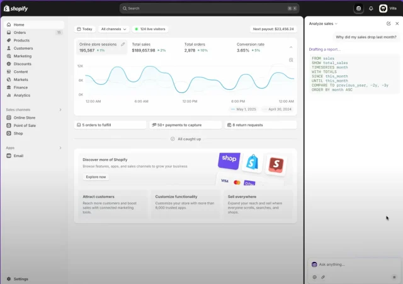The width and height of the screenshot is (403, 284).
Task: Go to Products in the sidebar
Action: tap(34, 40)
